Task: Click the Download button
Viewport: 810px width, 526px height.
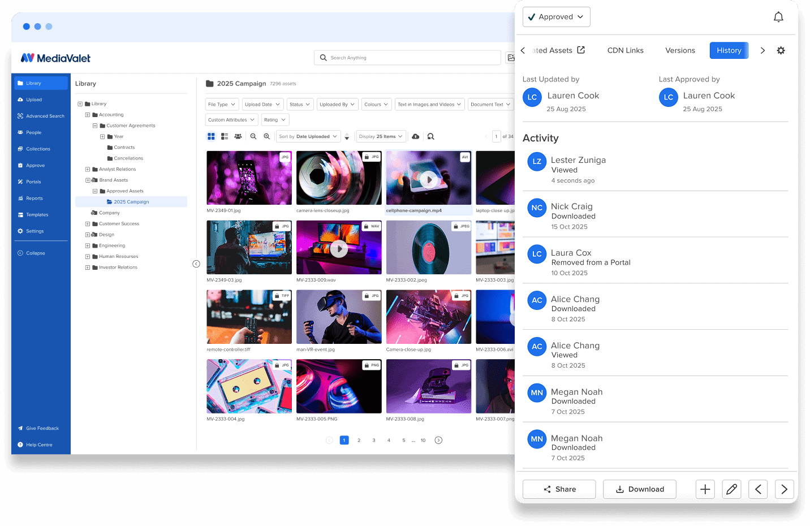Action: pos(639,489)
